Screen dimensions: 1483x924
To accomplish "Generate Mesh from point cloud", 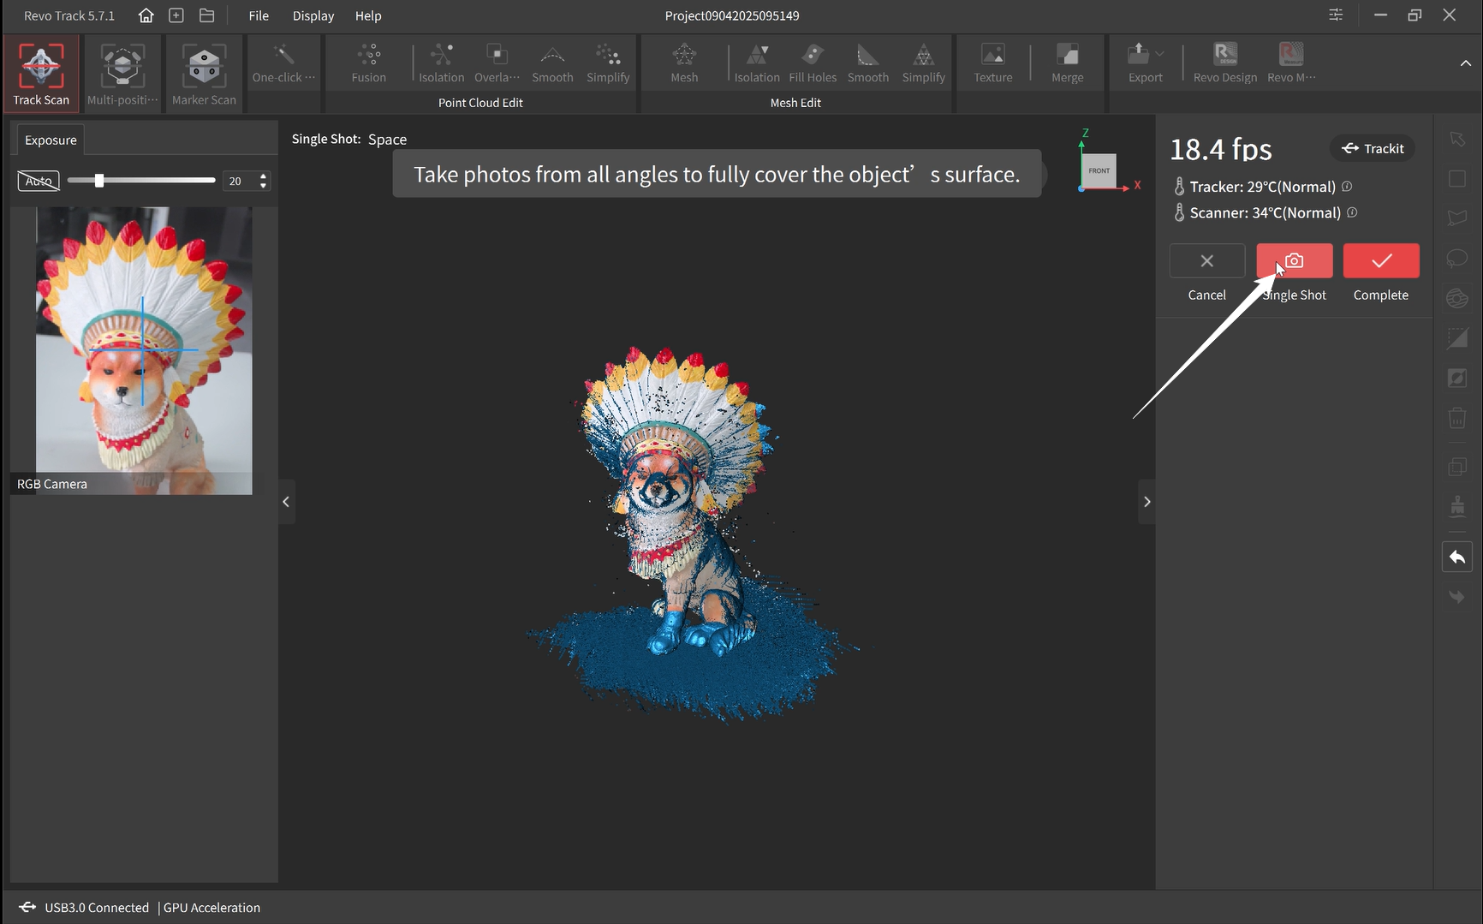I will tap(684, 64).
